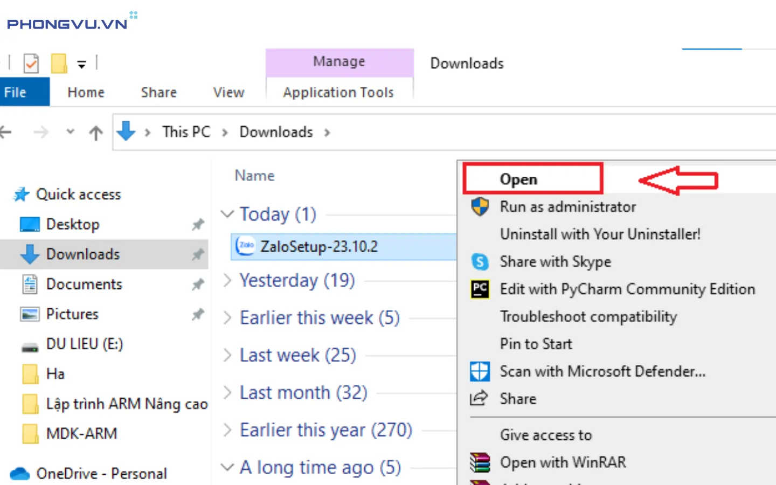Switch to Application Tools tab
This screenshot has width=776, height=485.
pyautogui.click(x=338, y=93)
